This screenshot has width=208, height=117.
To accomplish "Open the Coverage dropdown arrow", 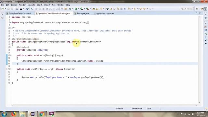I will point(84,9).
